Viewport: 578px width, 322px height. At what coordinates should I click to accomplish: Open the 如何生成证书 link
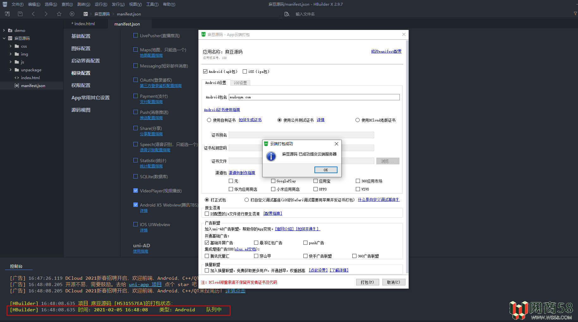click(250, 120)
